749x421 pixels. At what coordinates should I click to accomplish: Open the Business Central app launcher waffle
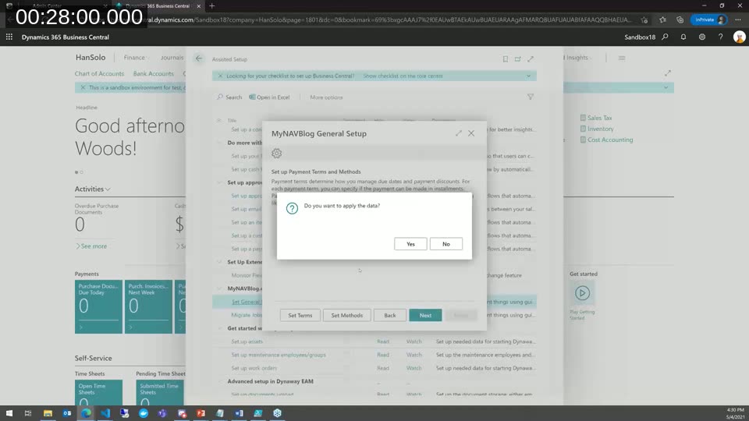(x=9, y=37)
